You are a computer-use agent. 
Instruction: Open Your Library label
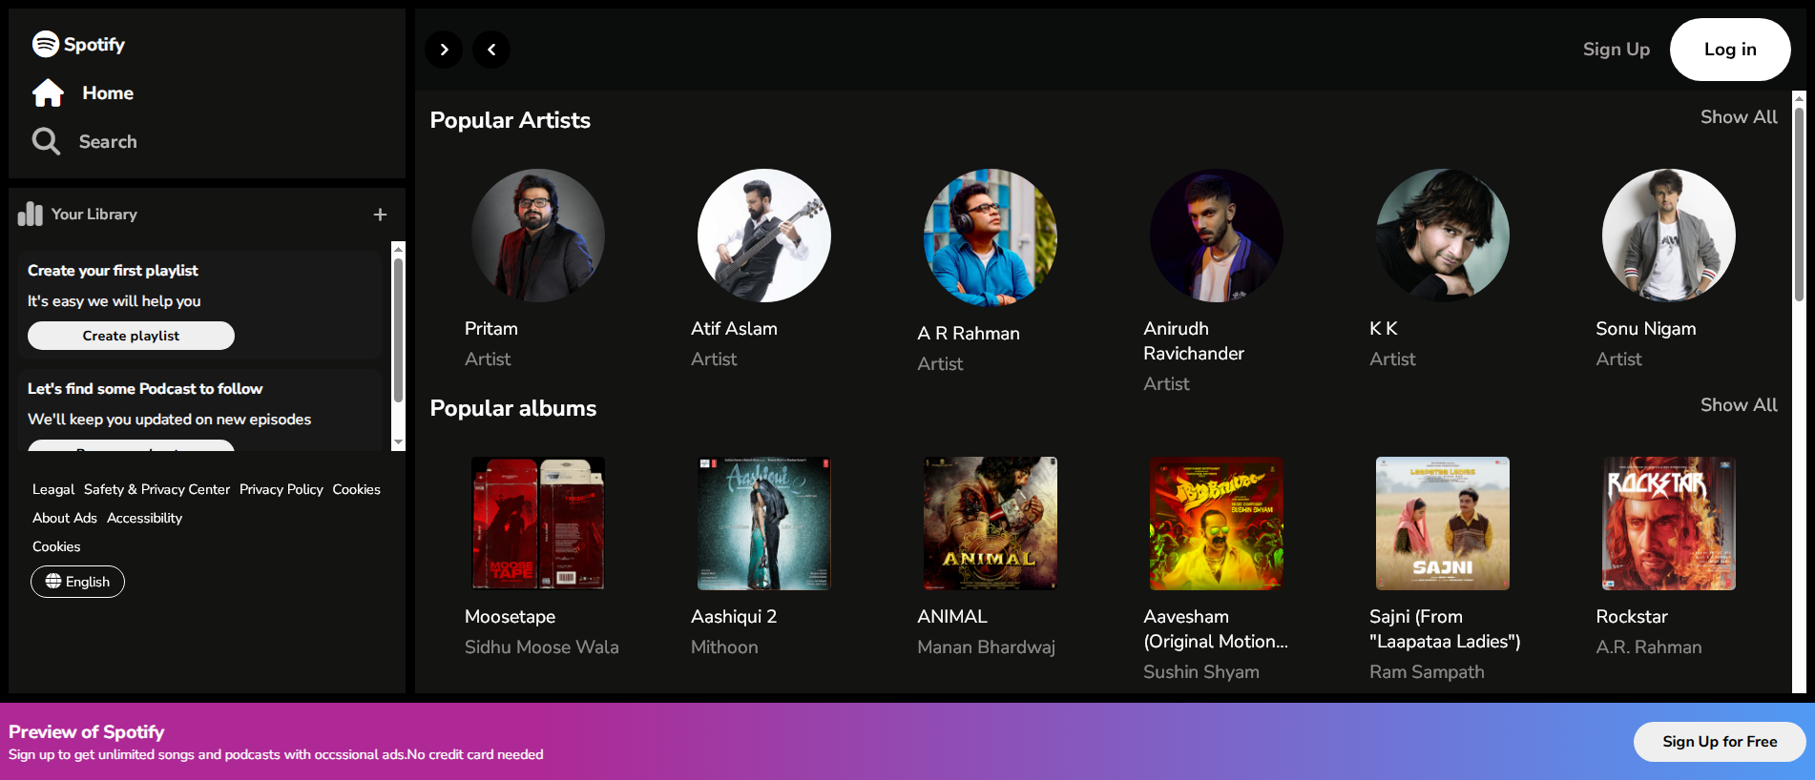[x=94, y=215]
